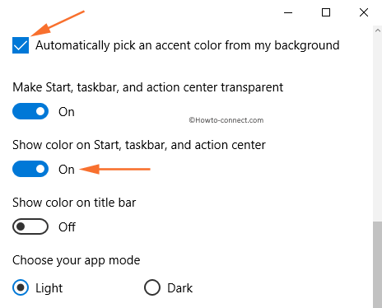
Task: Click the scrollbar up arrow
Action: pyautogui.click(x=378, y=30)
